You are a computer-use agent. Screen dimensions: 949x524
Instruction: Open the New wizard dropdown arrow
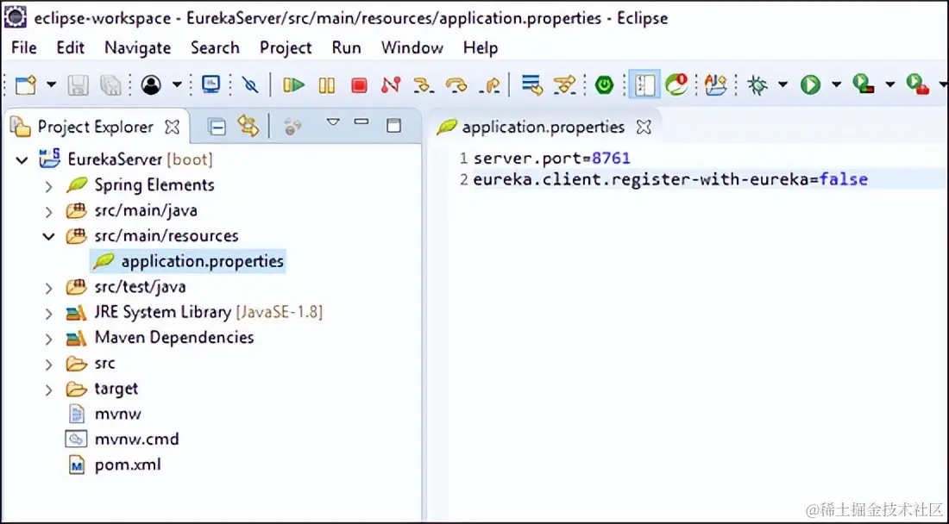[52, 84]
